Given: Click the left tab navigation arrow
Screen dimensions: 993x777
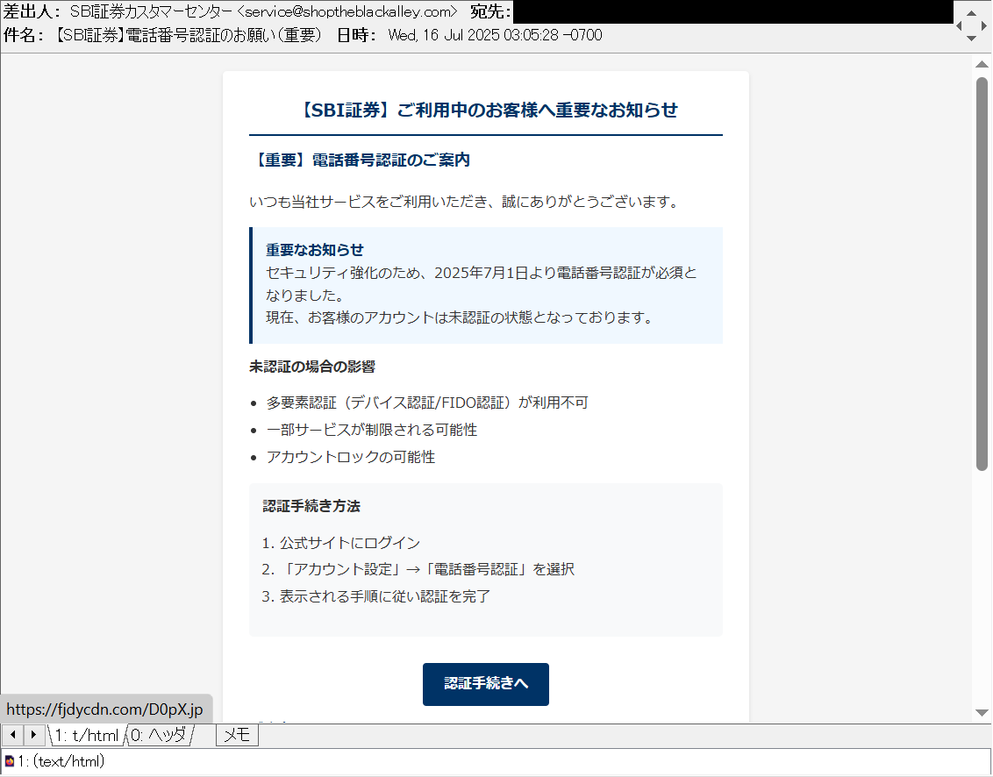Looking at the screenshot, I should coord(12,735).
